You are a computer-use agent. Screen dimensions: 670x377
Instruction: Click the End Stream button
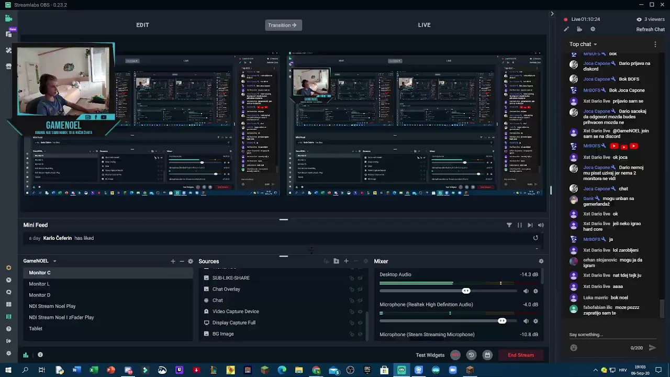click(x=520, y=355)
